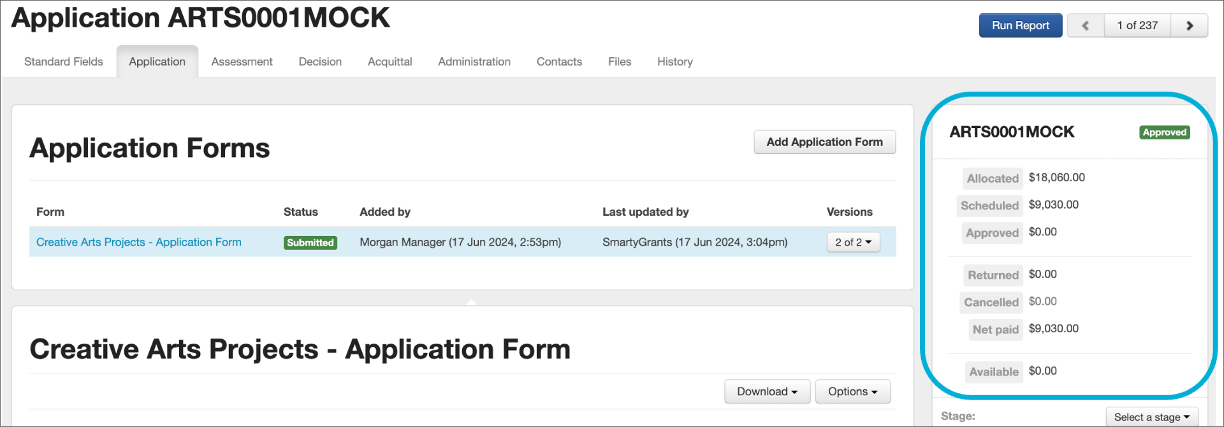
Task: Click the green Approved status badge
Action: point(1164,132)
